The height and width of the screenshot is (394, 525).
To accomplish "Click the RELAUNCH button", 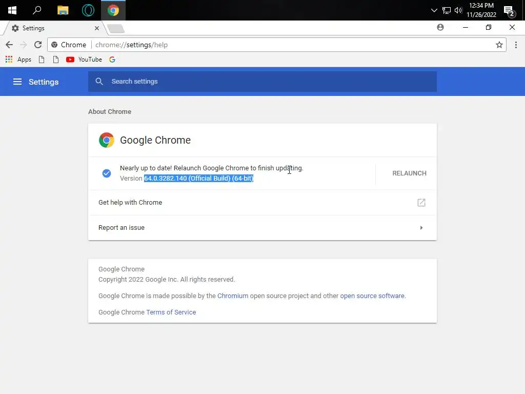I will coord(409,173).
